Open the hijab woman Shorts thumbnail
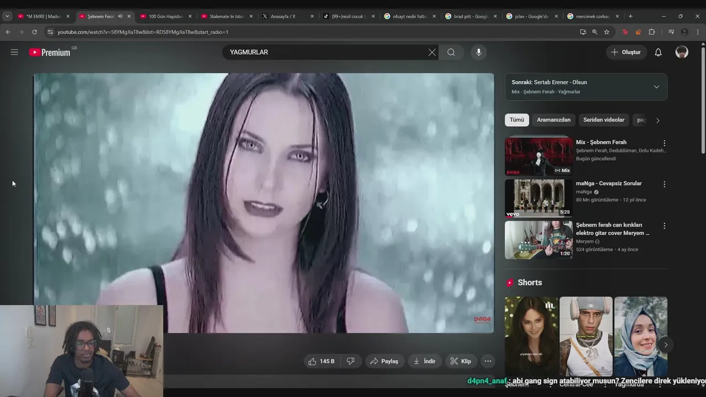 tap(641, 336)
